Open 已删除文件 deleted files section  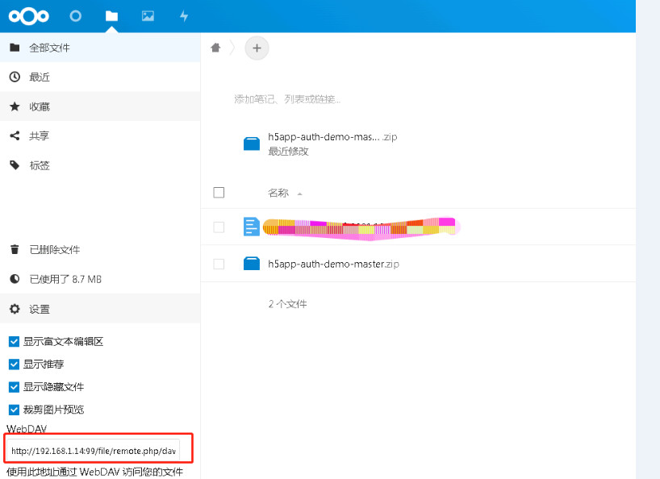pos(48,249)
